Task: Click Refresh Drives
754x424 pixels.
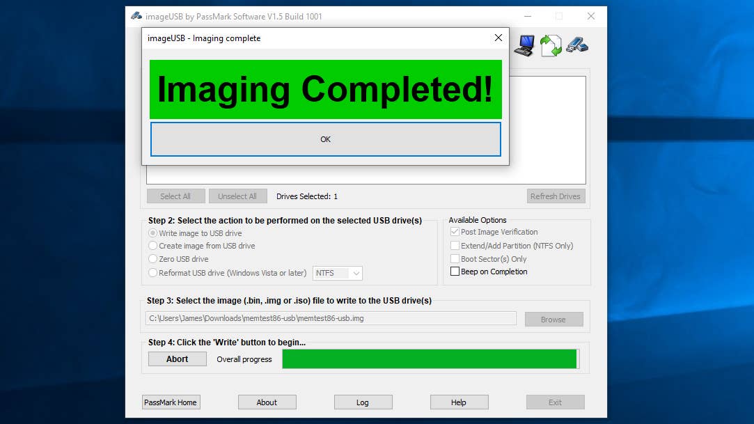Action: point(556,196)
